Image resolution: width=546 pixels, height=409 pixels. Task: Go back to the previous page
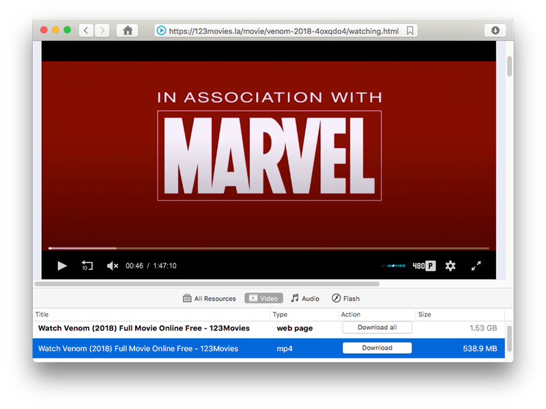(x=86, y=31)
